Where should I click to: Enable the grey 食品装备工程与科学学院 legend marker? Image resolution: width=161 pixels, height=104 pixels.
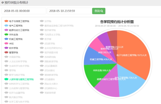coord(42,26)
